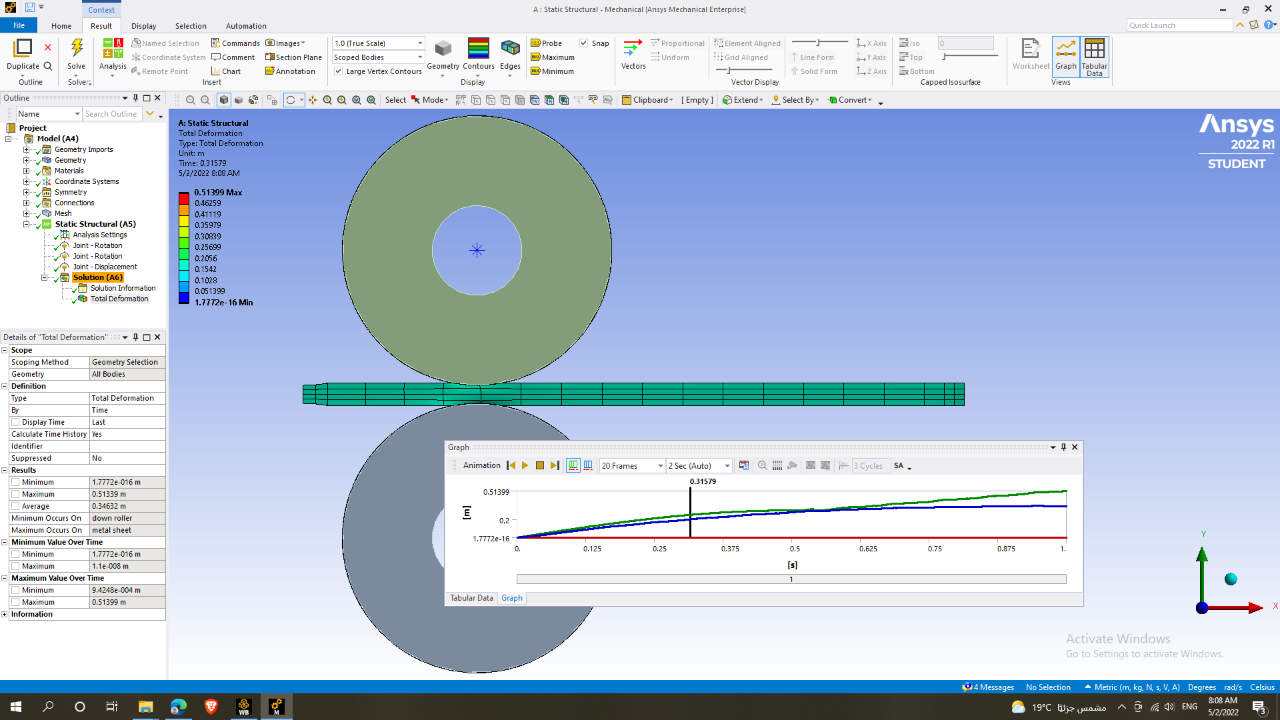Open the outline Name filter dropdown

(x=49, y=114)
